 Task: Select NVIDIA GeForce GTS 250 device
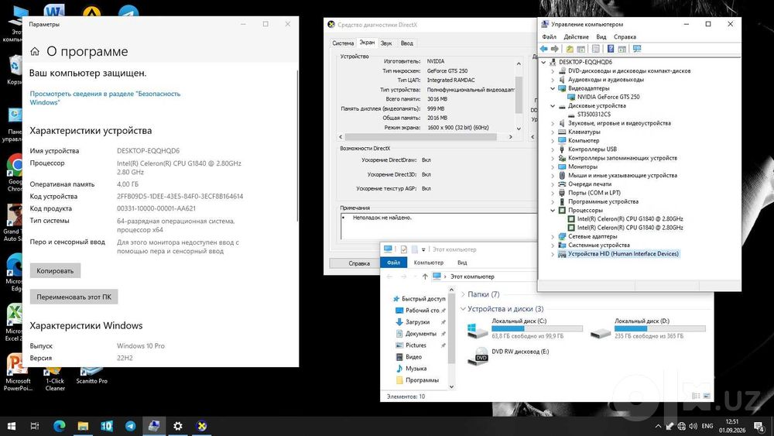(x=608, y=97)
